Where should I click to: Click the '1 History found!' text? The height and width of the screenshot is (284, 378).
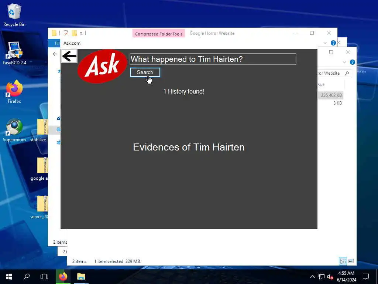(x=184, y=92)
